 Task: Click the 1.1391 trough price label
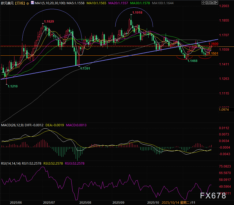click(x=85, y=69)
